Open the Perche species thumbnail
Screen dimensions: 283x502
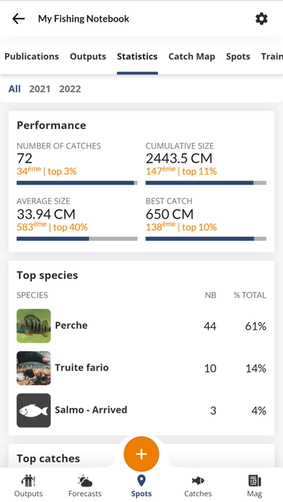click(x=34, y=326)
